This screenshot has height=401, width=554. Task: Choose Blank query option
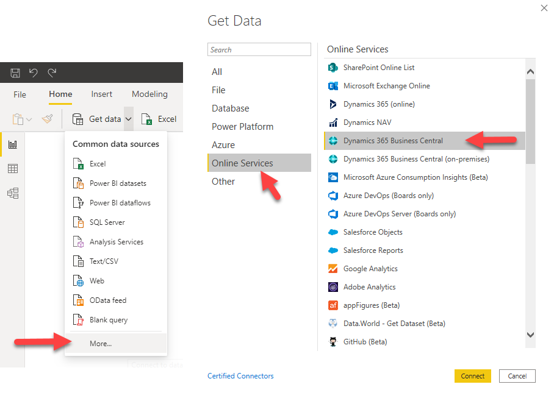[116, 320]
